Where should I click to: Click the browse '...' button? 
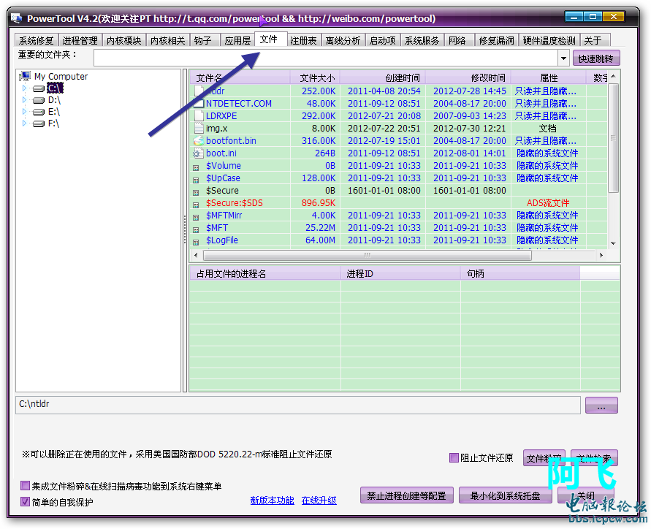601,405
